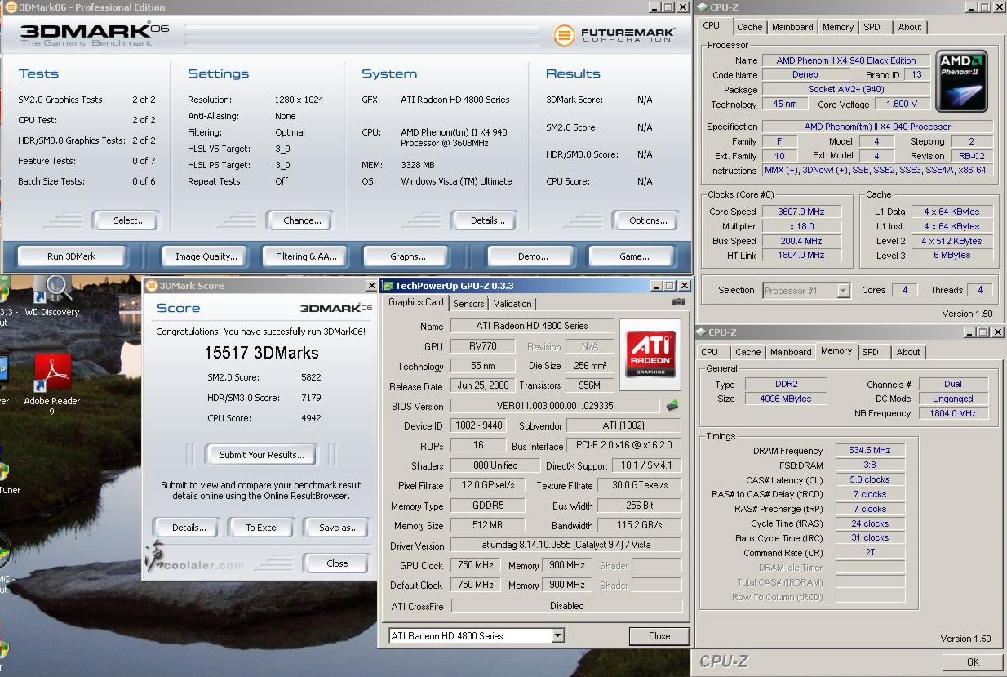
Task: Click the Code Name field showing Deneb
Action: (805, 74)
